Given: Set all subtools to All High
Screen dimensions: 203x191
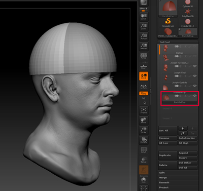Looking at the screenshot, I should click(x=188, y=143).
